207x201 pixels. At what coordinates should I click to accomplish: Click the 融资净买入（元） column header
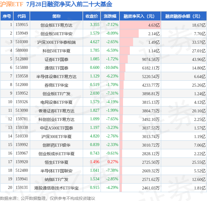tap(140, 16)
